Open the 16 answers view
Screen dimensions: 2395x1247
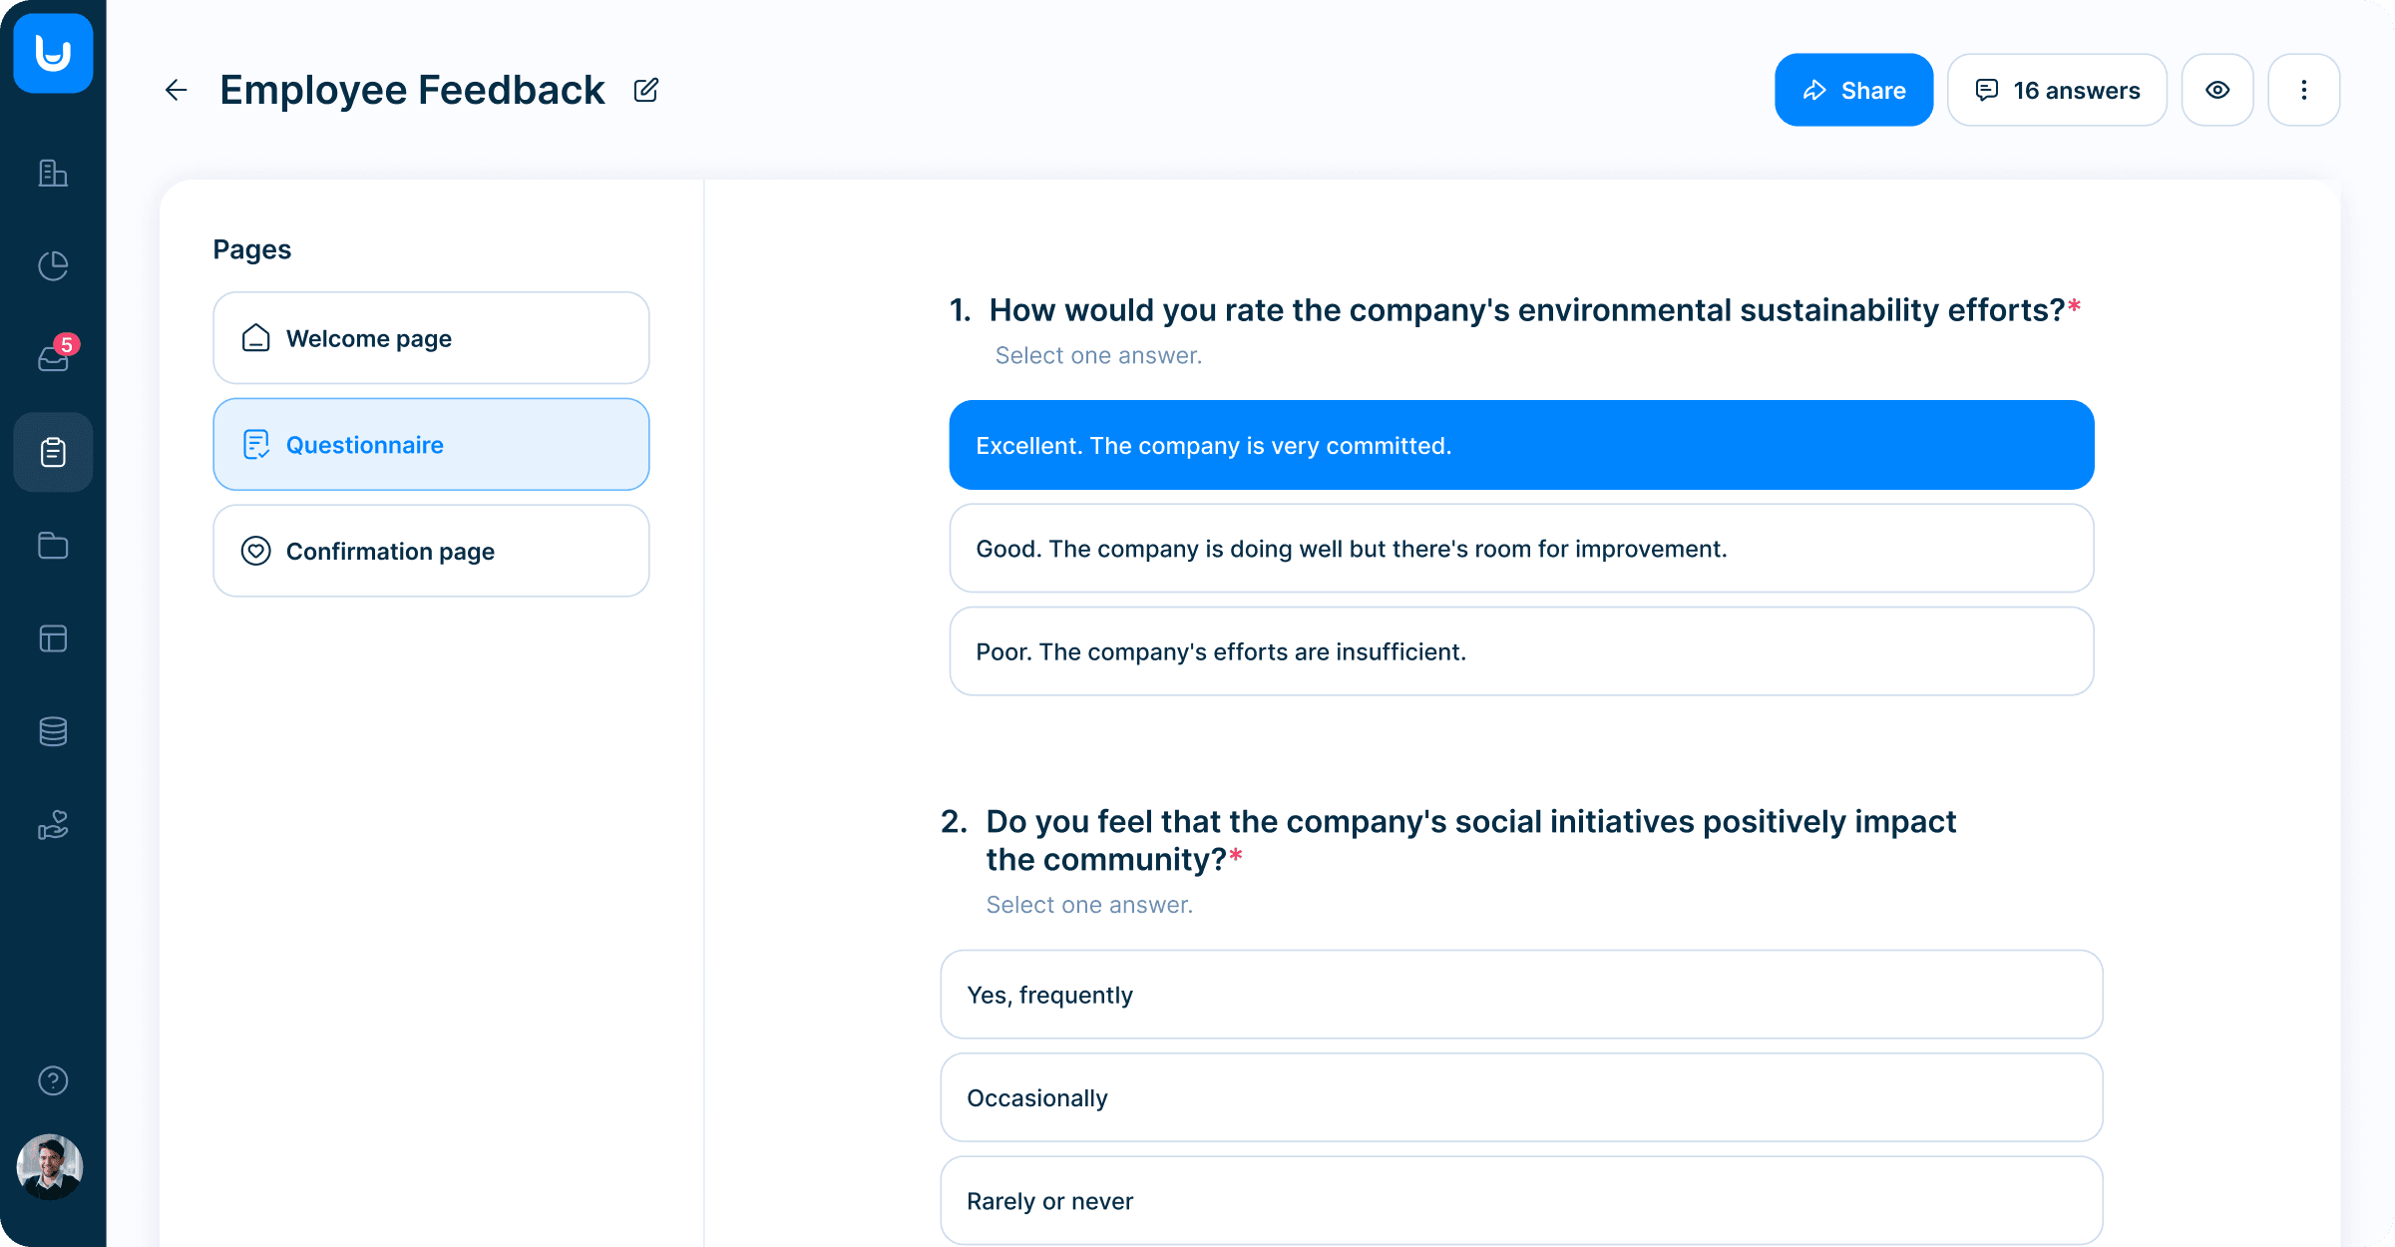point(2057,90)
